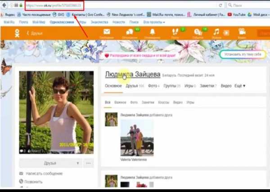Click Установить эту тему себе button

(243, 55)
